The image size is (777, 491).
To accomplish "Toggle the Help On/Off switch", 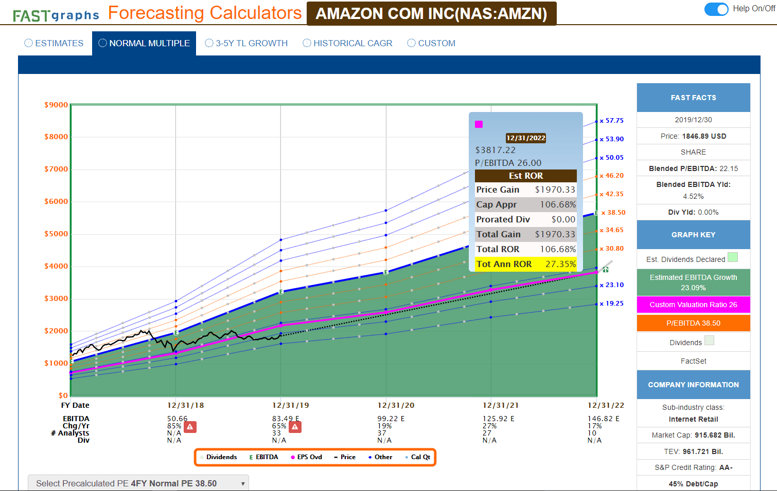I will [x=716, y=9].
